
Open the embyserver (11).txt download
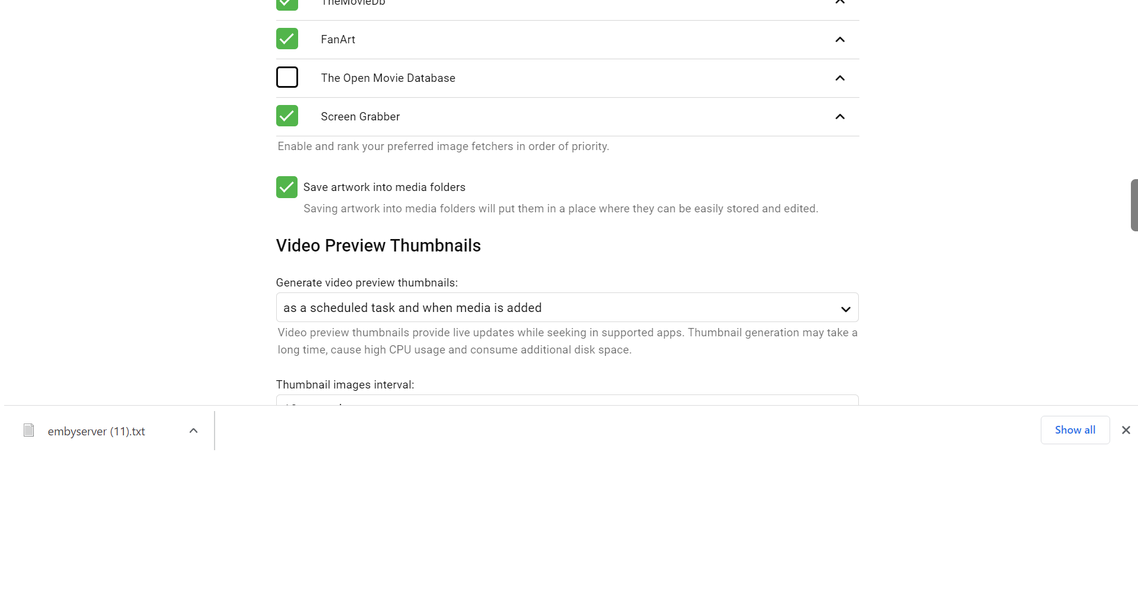pos(96,432)
